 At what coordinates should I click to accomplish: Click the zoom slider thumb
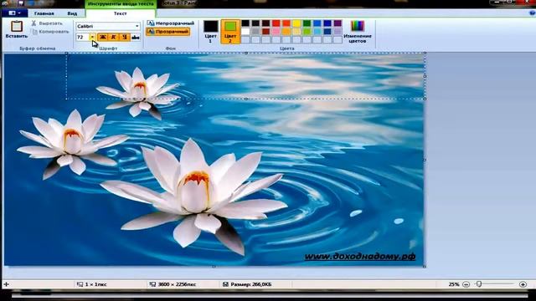(479, 284)
